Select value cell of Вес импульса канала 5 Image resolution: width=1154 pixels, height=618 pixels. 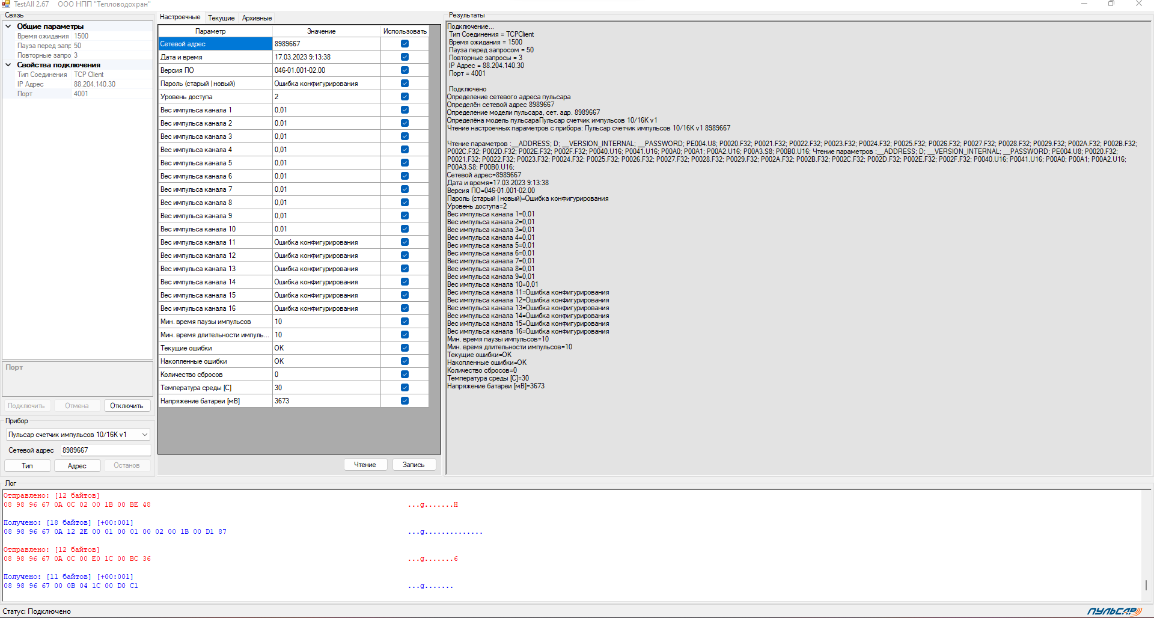(x=326, y=163)
